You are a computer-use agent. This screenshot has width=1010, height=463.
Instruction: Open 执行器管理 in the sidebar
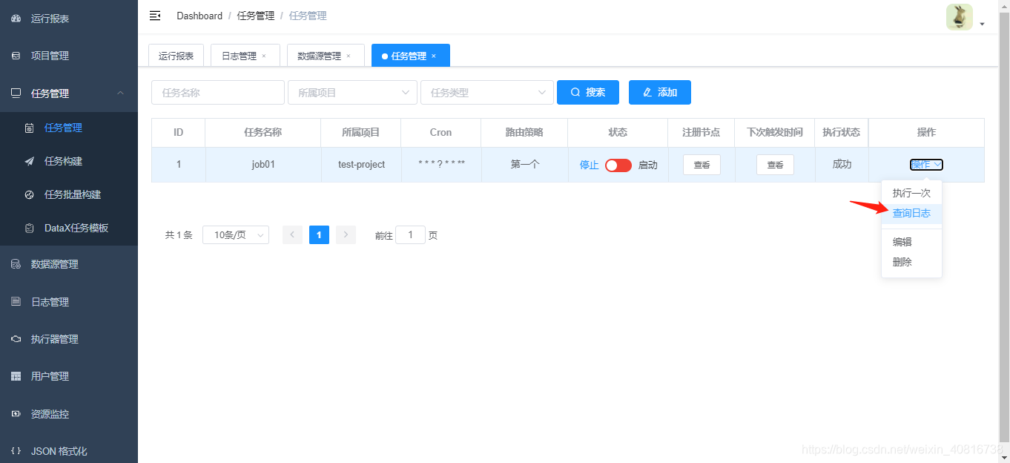69,339
